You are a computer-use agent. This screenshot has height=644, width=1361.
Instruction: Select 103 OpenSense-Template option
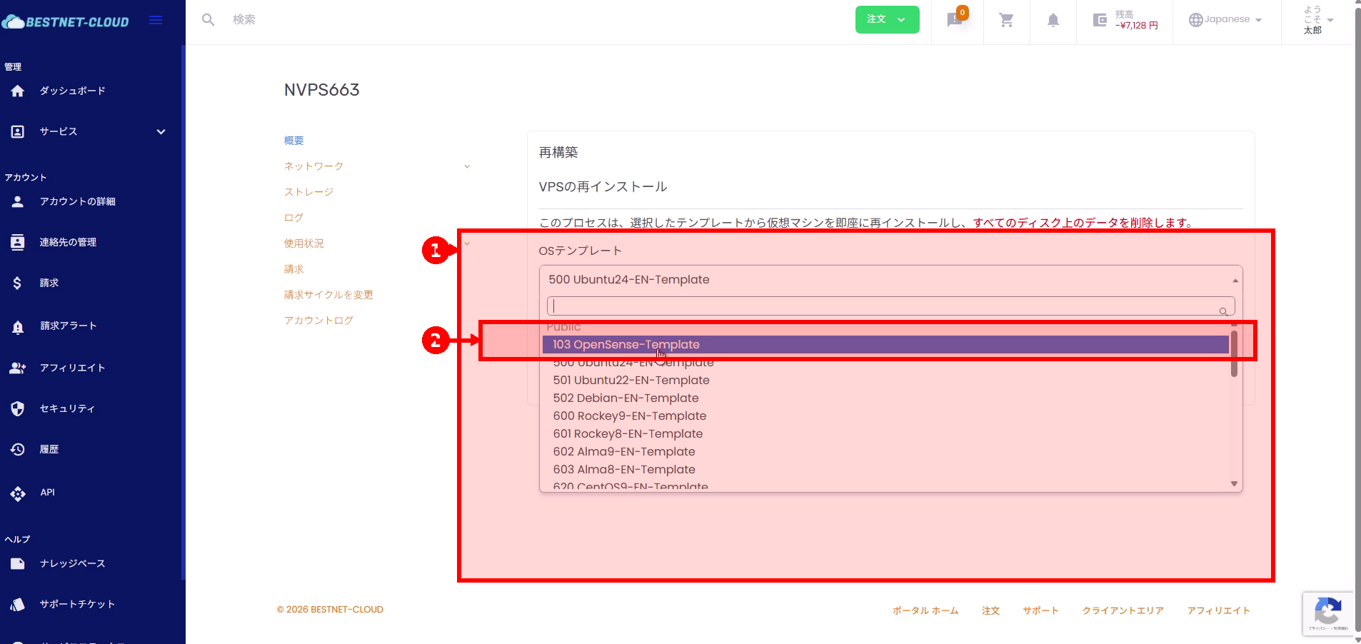click(x=626, y=345)
